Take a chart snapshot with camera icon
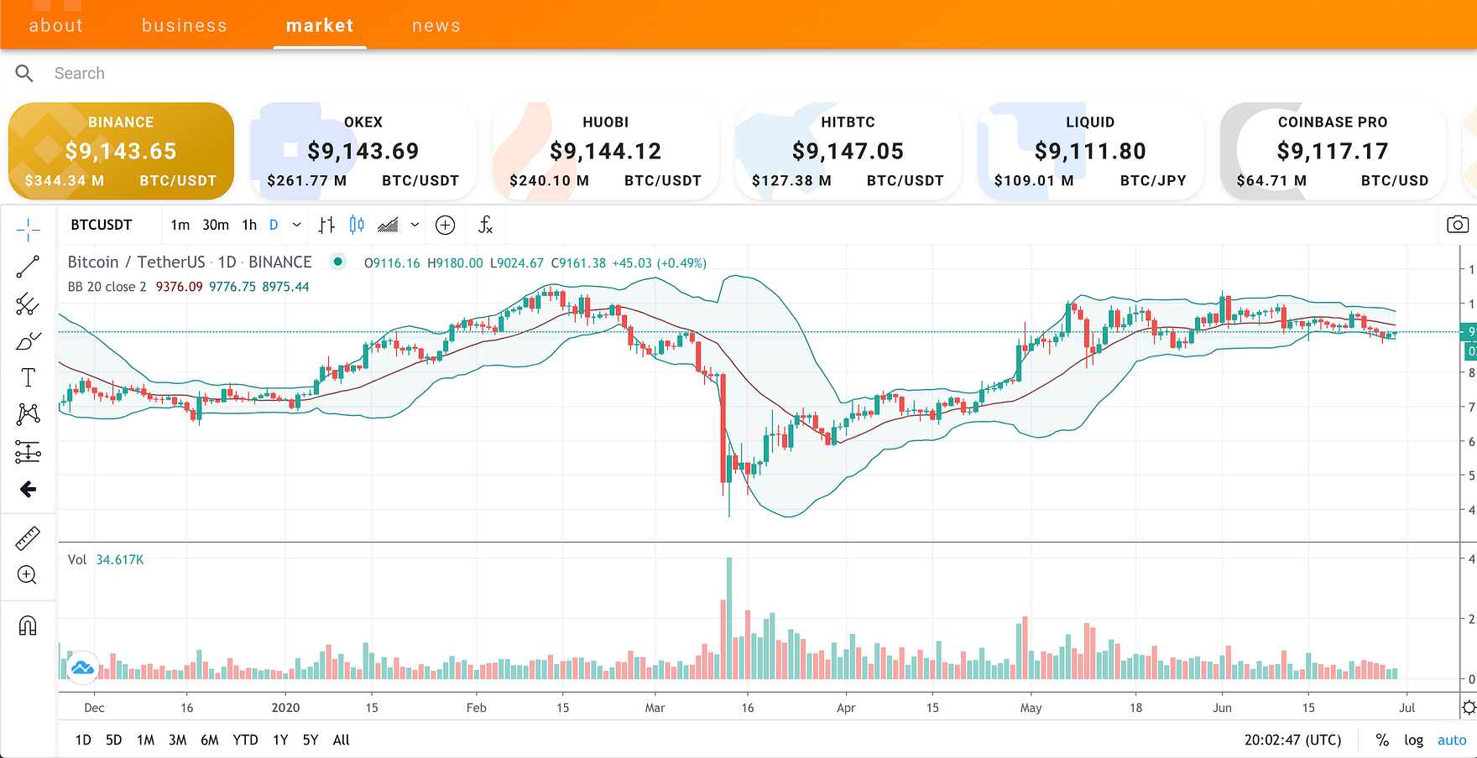Viewport: 1477px width, 758px height. (1458, 225)
